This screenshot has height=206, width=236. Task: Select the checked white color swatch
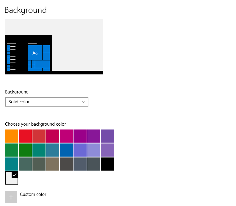pyautogui.click(x=12, y=178)
